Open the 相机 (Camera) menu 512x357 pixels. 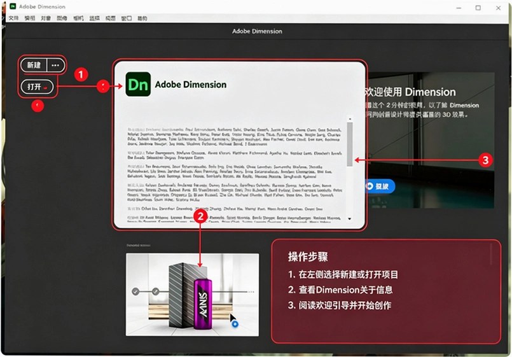coord(78,18)
